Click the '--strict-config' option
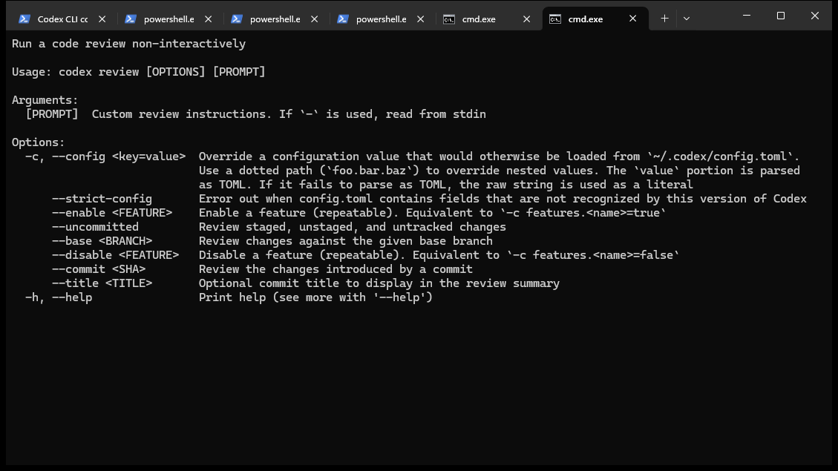Viewport: 838px width, 471px height. coord(102,199)
